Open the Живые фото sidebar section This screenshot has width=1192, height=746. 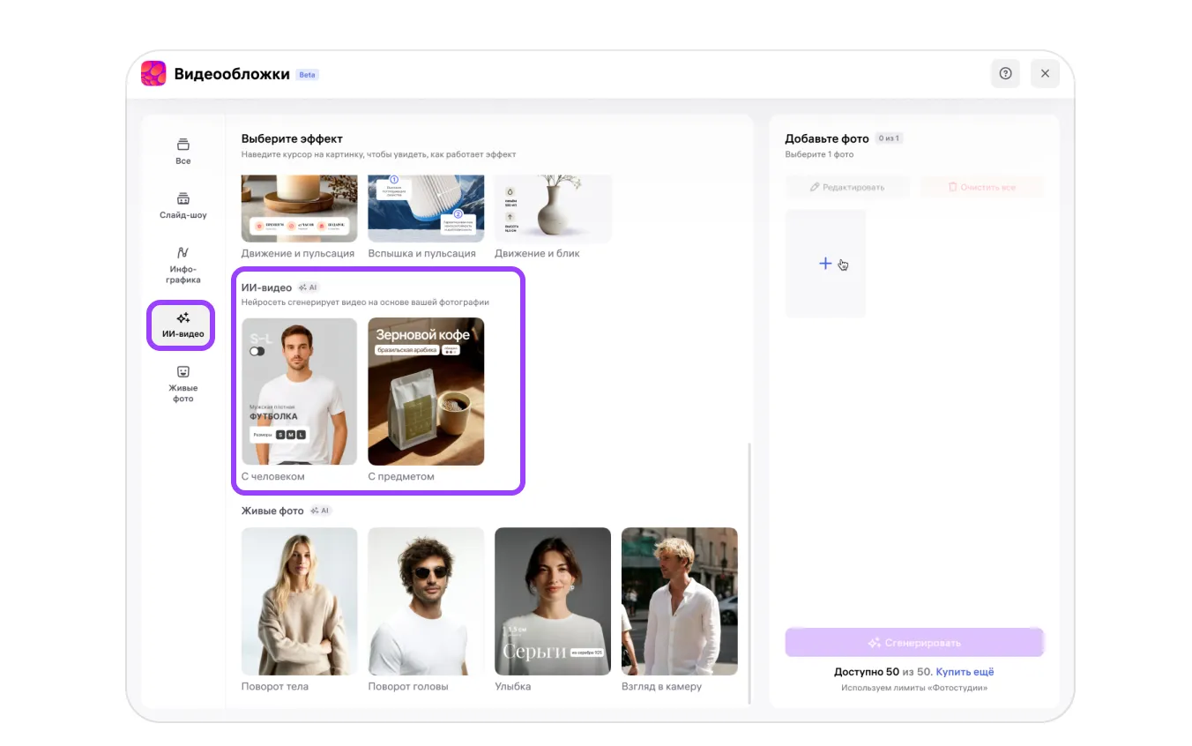(x=183, y=384)
